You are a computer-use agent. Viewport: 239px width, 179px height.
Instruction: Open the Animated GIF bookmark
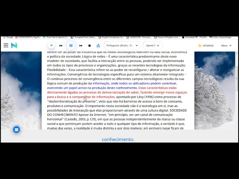pyautogui.click(x=195, y=37)
